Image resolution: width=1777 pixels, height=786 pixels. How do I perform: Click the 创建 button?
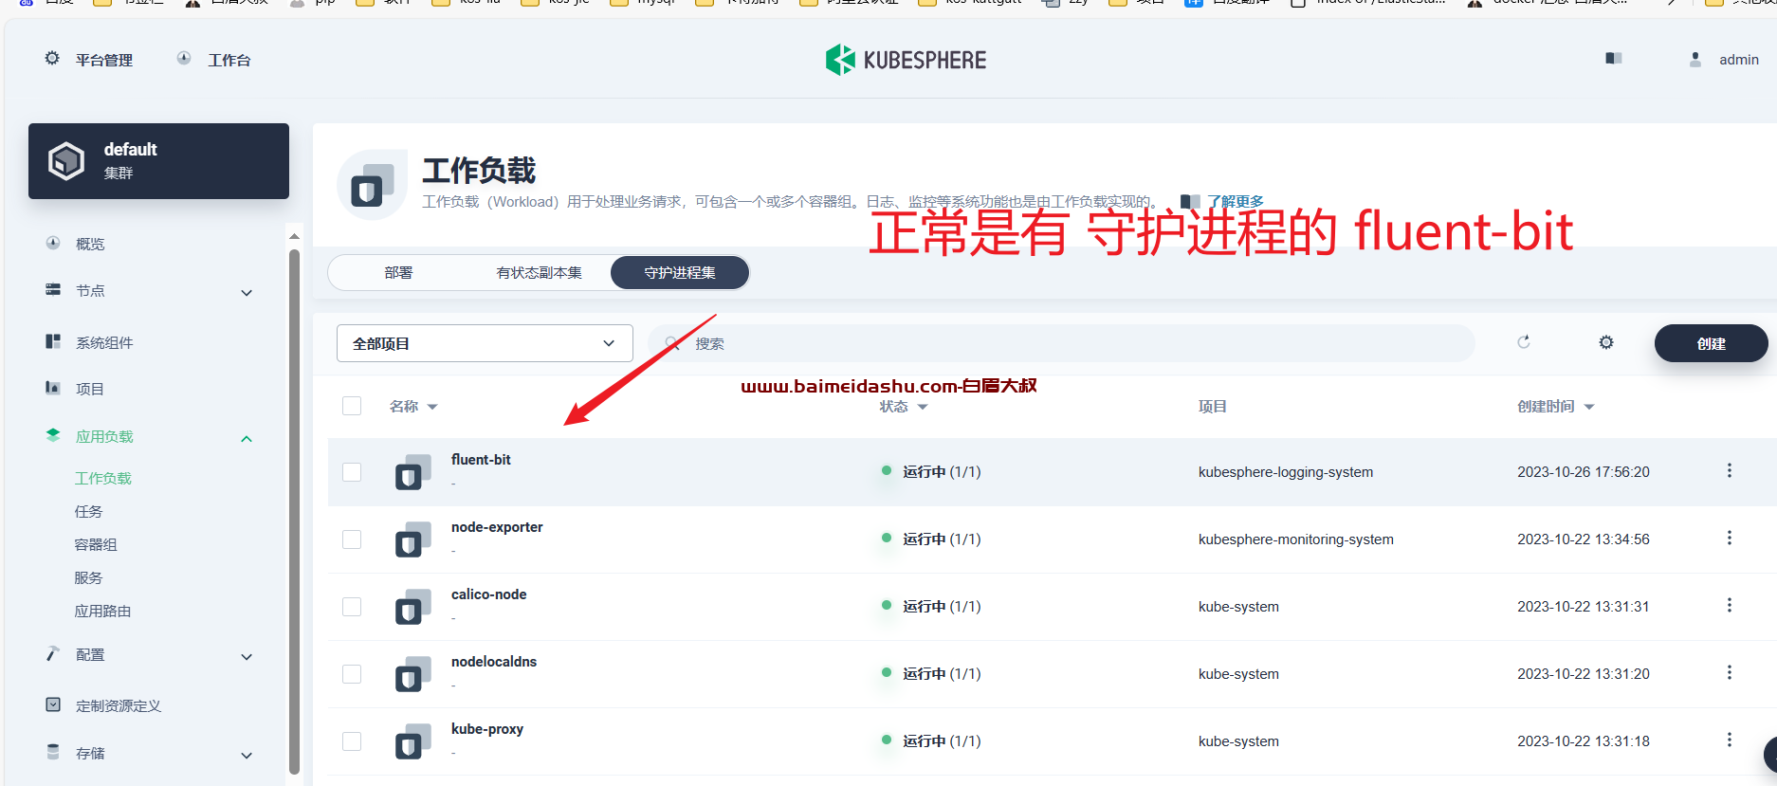[x=1711, y=343]
